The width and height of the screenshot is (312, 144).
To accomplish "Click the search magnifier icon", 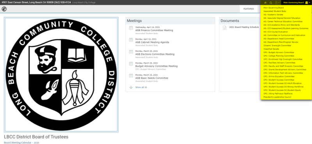I will coord(271,3).
